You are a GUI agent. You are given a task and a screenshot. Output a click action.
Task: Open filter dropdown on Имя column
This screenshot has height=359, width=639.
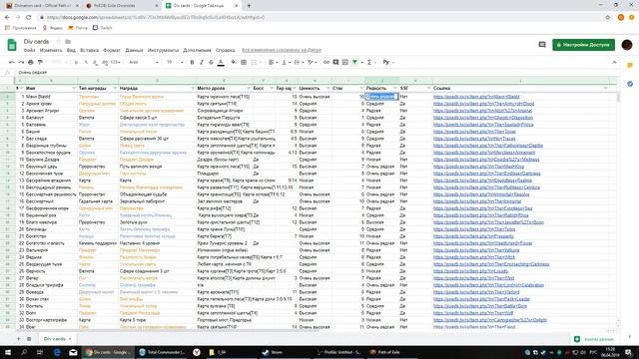pyautogui.click(x=74, y=89)
